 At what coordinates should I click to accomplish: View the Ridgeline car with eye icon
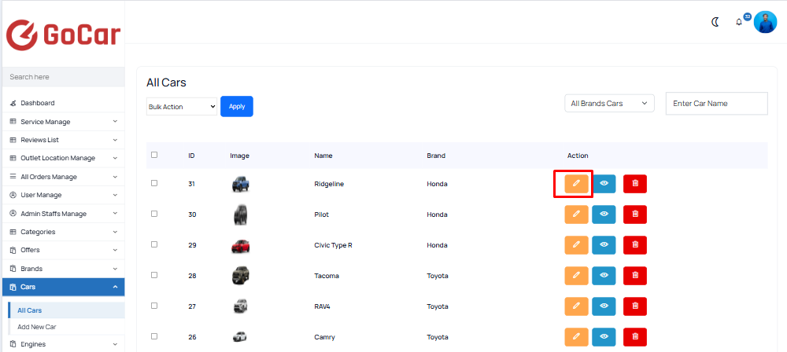pyautogui.click(x=604, y=184)
